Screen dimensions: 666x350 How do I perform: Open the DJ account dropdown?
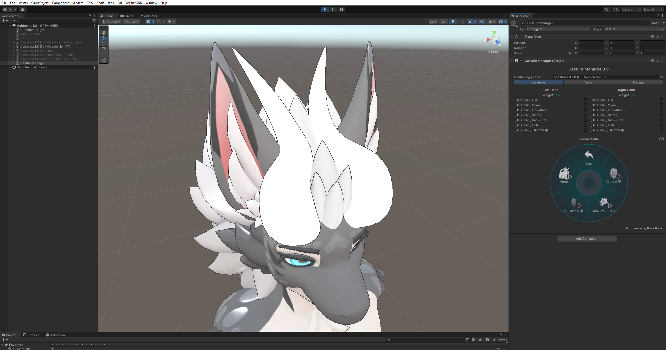[x=10, y=9]
